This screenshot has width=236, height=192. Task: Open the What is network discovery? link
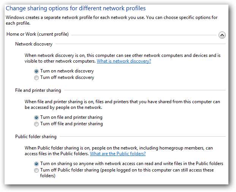pos(124,61)
